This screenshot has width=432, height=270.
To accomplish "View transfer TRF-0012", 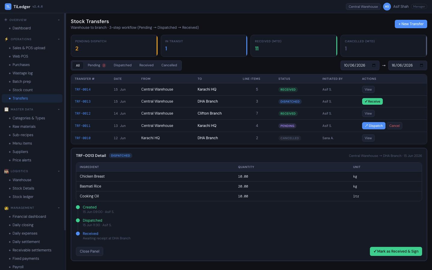I will click(x=368, y=113).
